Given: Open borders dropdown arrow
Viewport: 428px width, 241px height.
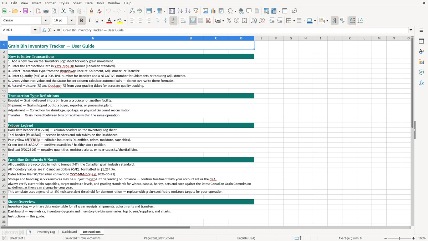Looking at the screenshot, I should click(x=294, y=21).
